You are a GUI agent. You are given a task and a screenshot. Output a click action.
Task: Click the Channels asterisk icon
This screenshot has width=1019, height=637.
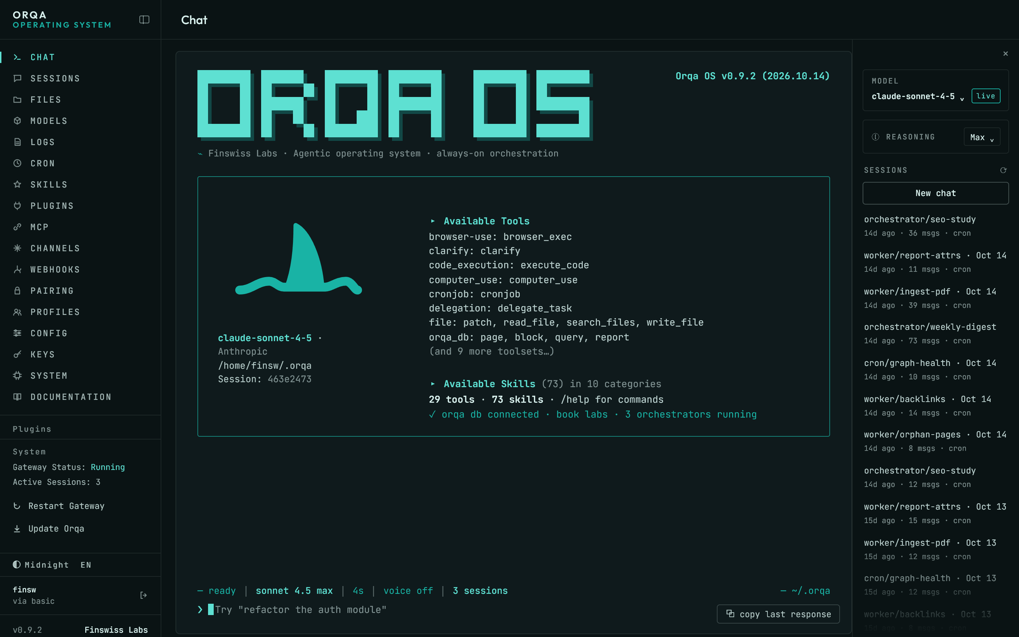pos(17,248)
